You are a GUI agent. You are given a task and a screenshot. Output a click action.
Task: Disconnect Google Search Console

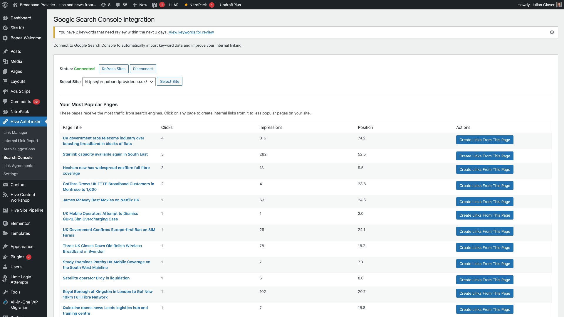point(143,68)
